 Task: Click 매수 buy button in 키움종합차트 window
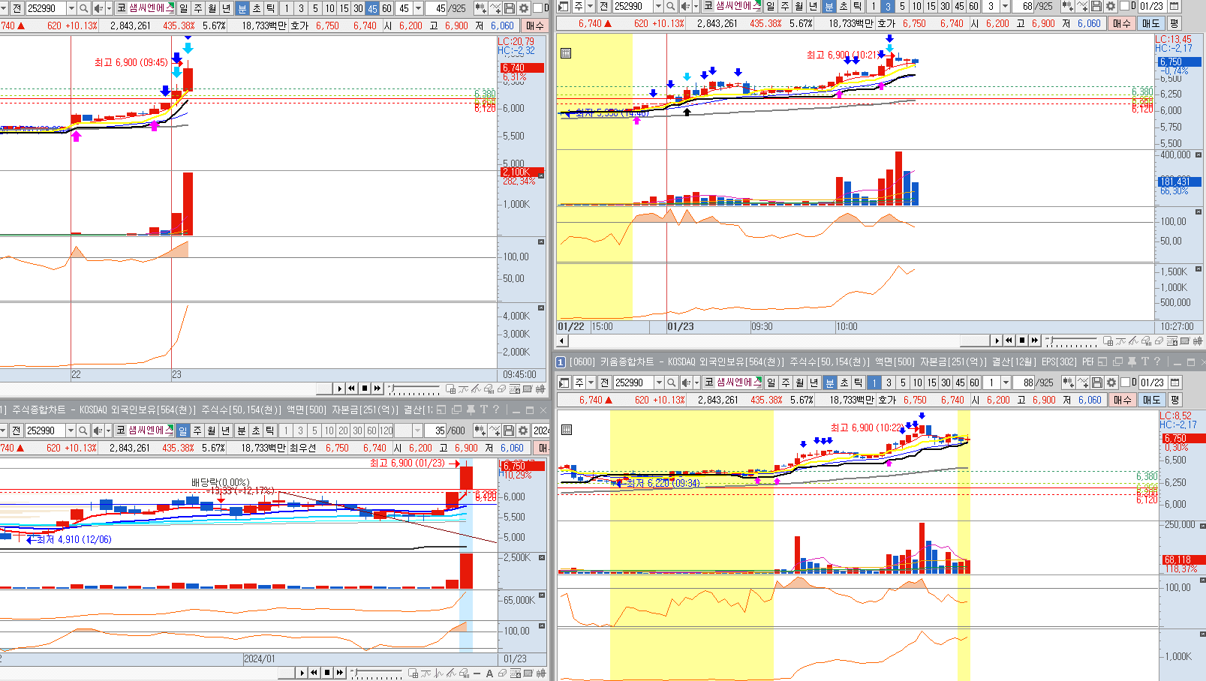click(x=1122, y=400)
